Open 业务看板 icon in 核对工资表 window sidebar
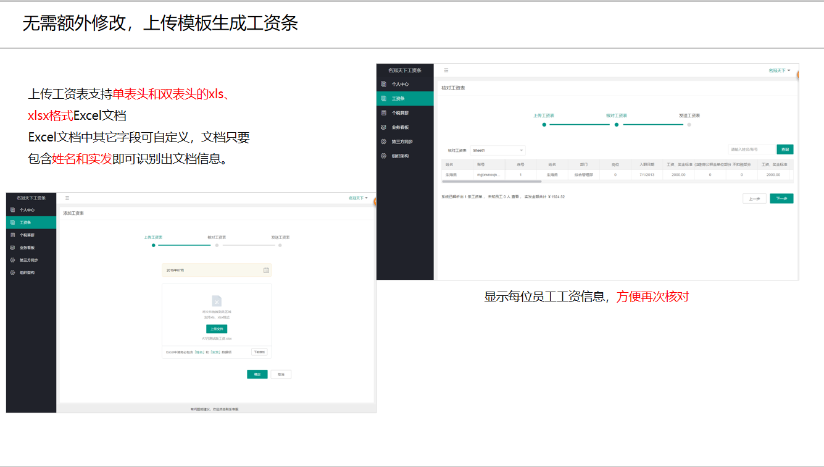Image resolution: width=824 pixels, height=467 pixels. (x=384, y=127)
